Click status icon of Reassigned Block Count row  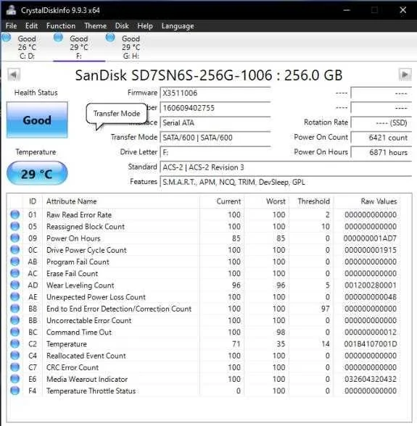point(15,226)
